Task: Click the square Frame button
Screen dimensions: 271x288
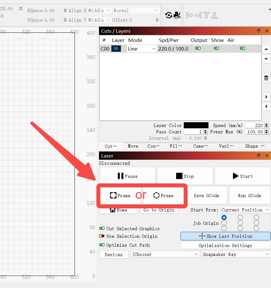Action: pyautogui.click(x=120, y=195)
